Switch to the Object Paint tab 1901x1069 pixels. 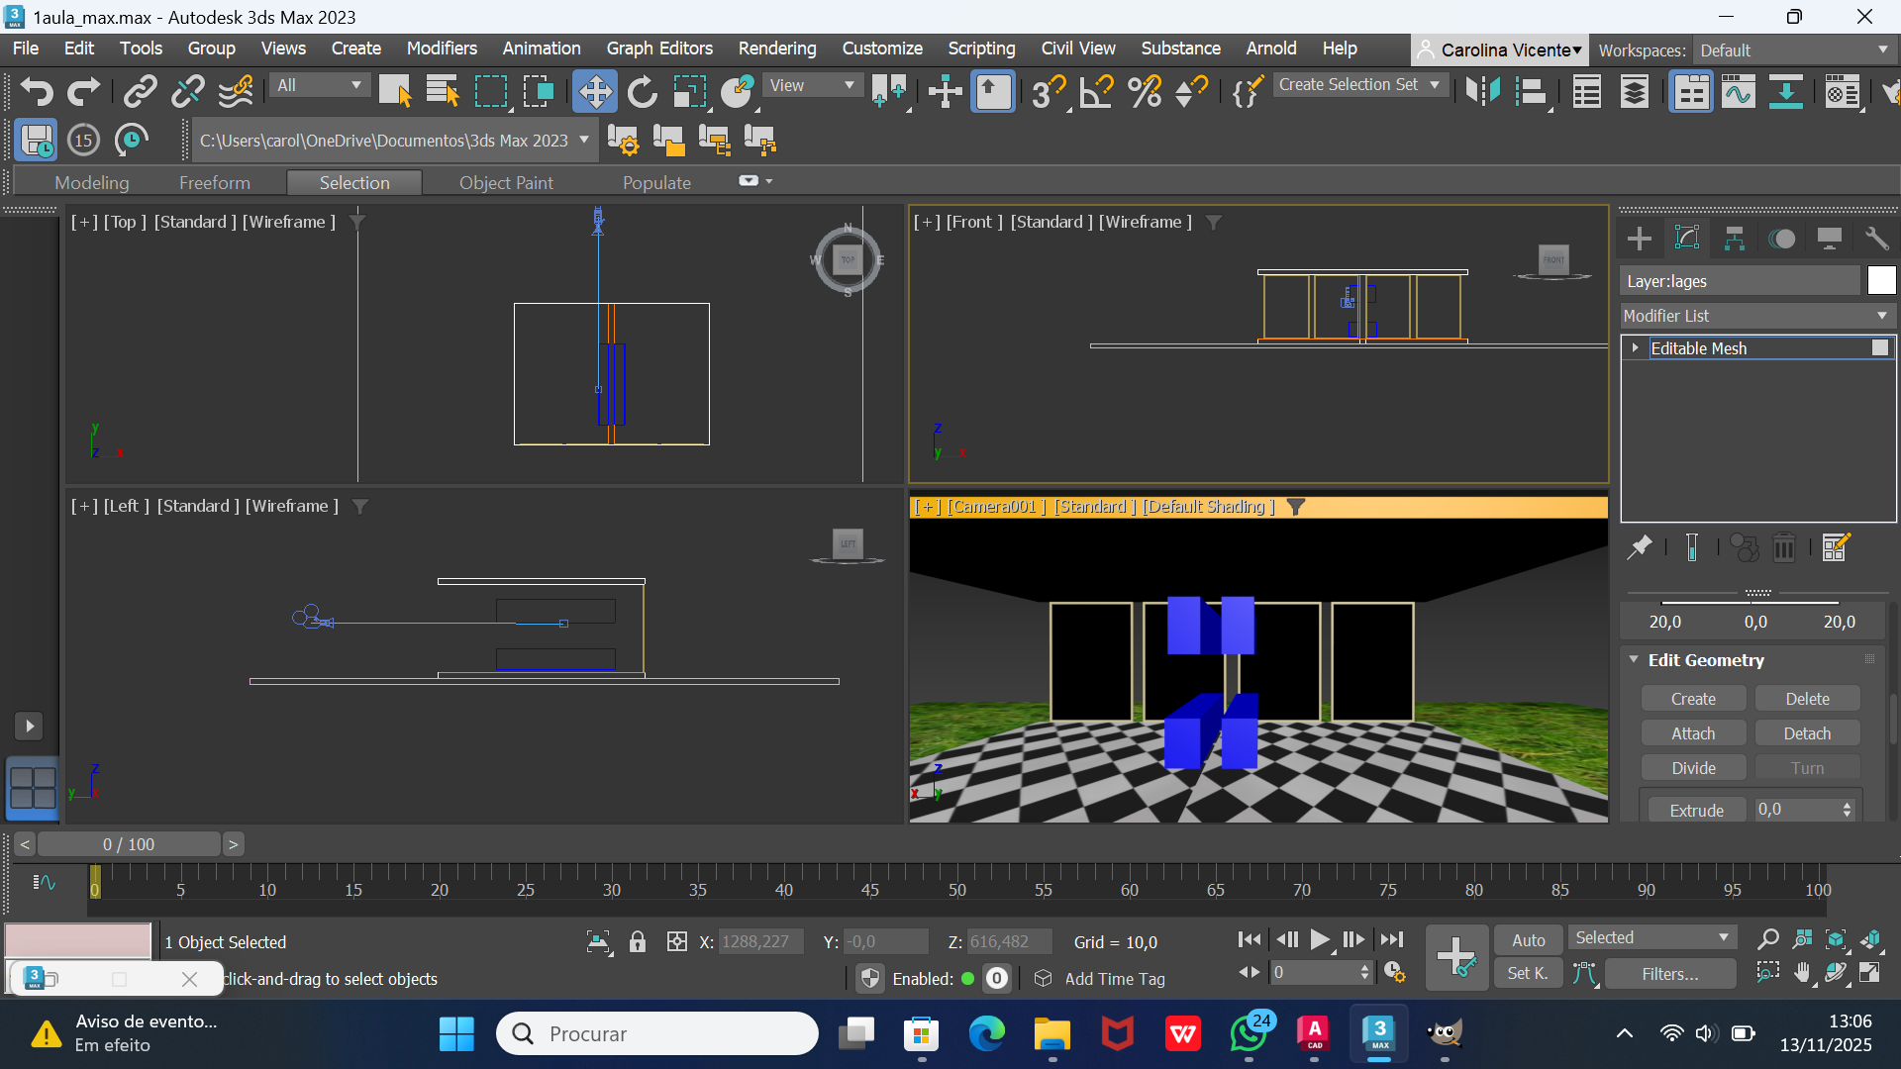[506, 182]
